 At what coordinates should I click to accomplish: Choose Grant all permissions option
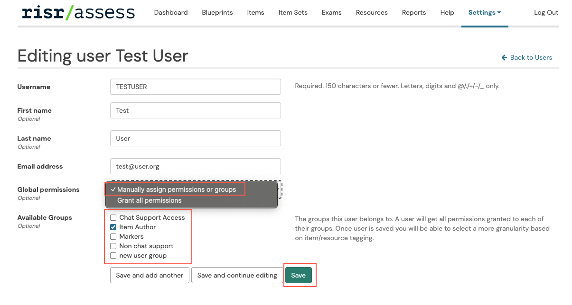pyautogui.click(x=150, y=200)
